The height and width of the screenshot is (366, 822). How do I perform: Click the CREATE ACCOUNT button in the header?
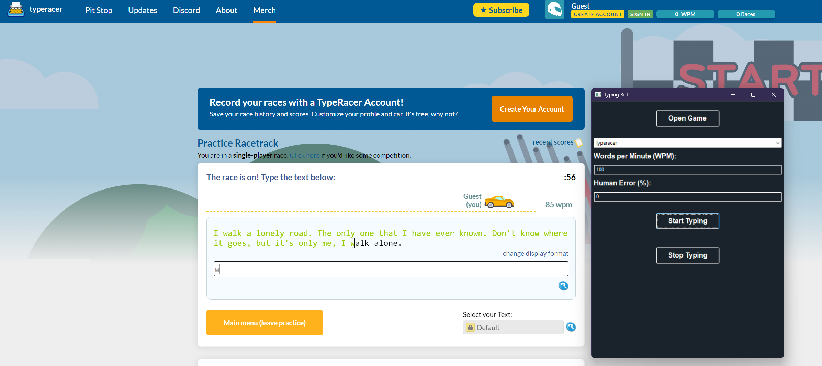coord(598,14)
